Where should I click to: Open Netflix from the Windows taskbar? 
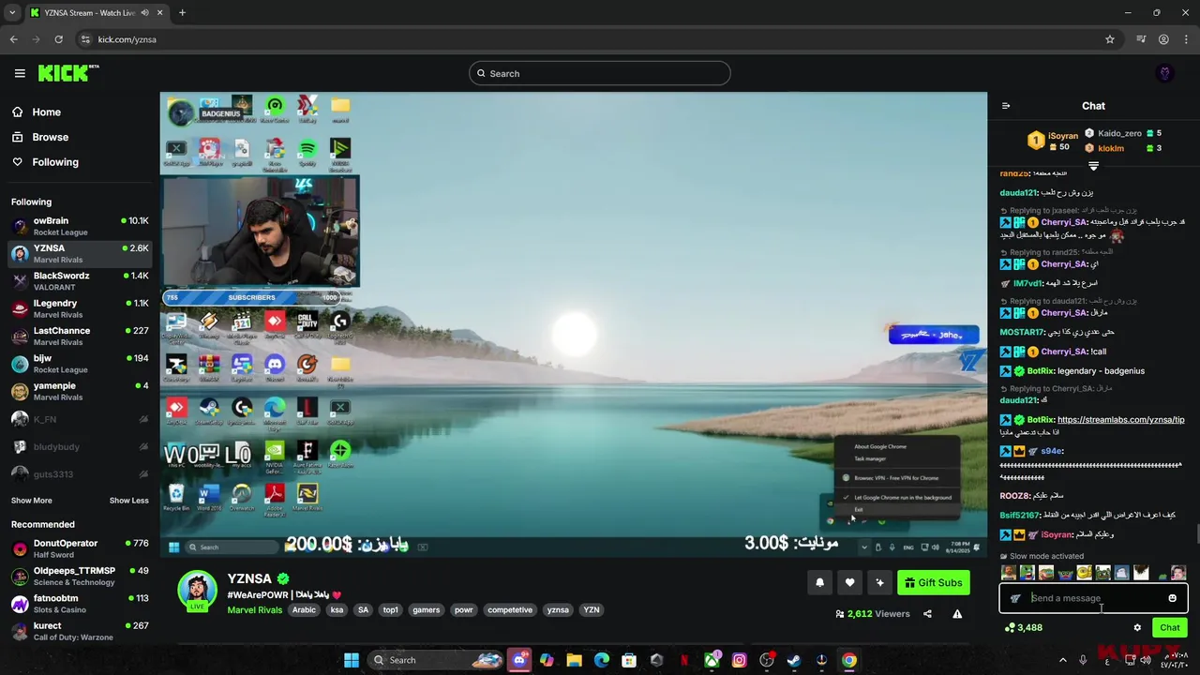(x=684, y=660)
